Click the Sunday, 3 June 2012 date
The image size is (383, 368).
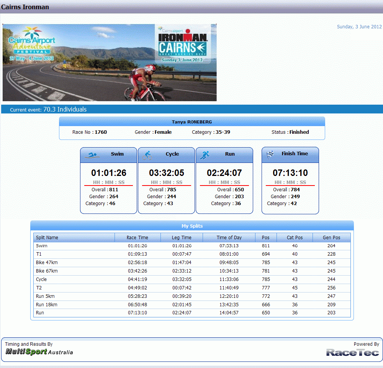(x=359, y=27)
